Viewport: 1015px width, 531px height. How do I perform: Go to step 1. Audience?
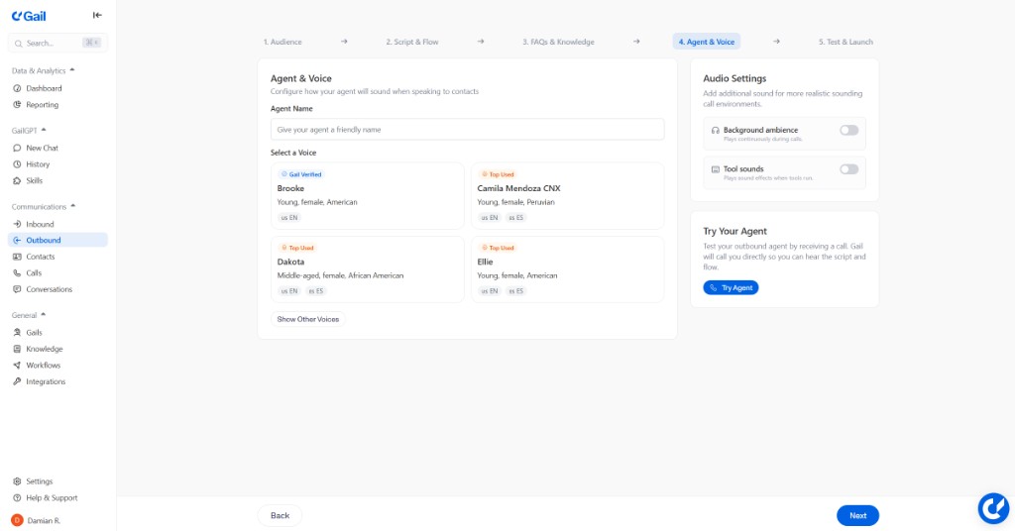(282, 42)
